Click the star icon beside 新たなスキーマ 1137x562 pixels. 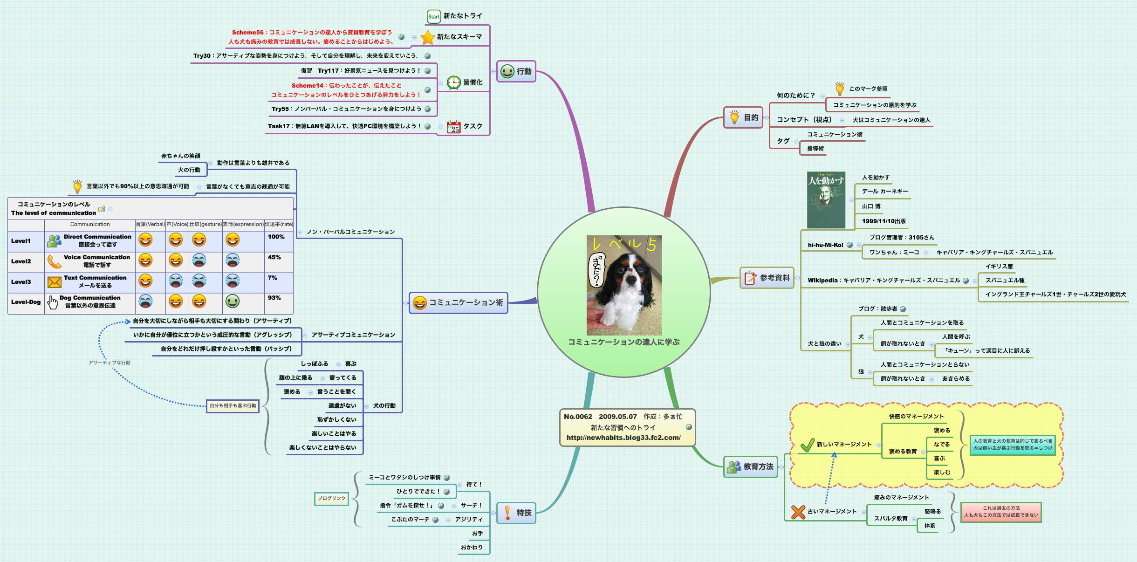point(427,36)
